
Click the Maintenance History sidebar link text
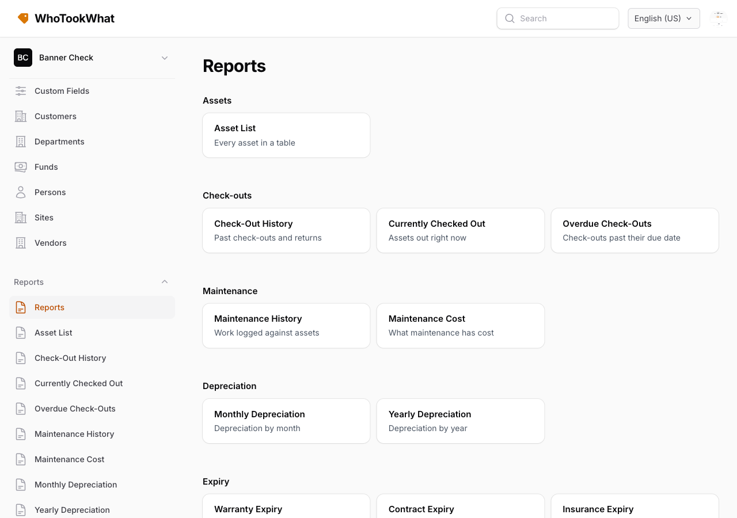click(74, 434)
